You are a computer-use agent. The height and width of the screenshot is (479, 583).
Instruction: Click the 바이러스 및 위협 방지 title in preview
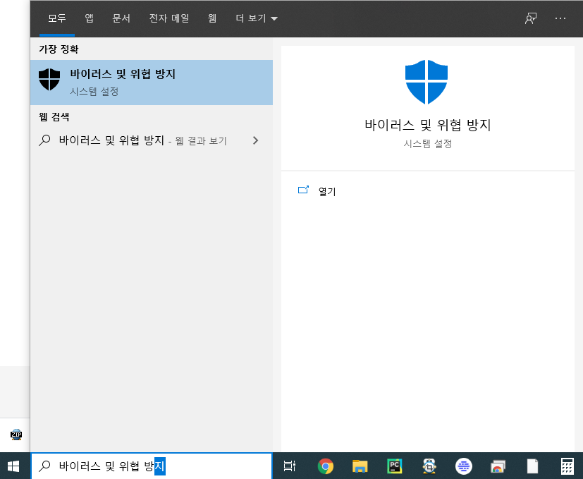pyautogui.click(x=428, y=125)
